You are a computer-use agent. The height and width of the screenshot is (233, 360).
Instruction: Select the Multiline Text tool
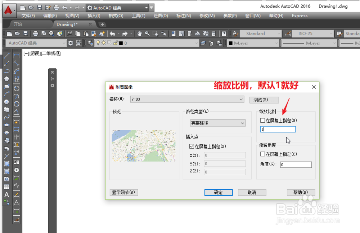pyautogui.click(x=6, y=195)
